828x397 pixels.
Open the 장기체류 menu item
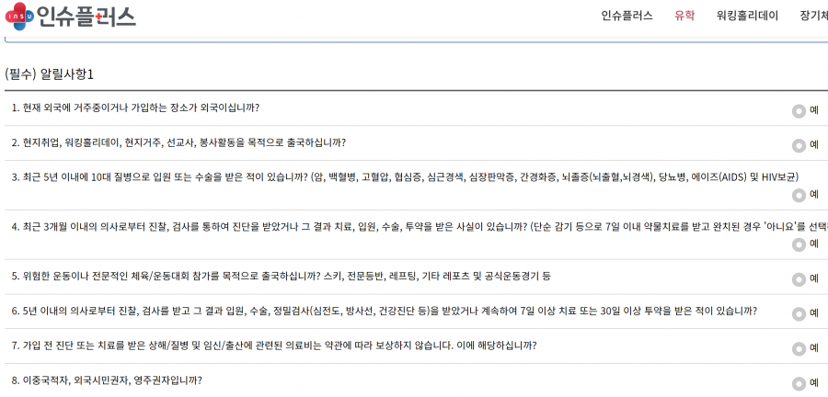[814, 16]
